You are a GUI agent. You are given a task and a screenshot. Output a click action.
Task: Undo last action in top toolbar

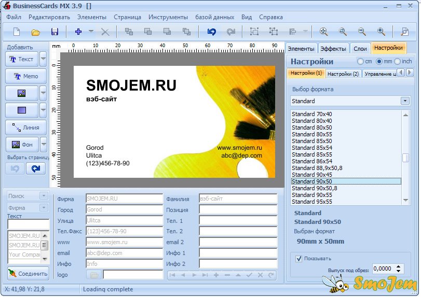[x=212, y=32]
